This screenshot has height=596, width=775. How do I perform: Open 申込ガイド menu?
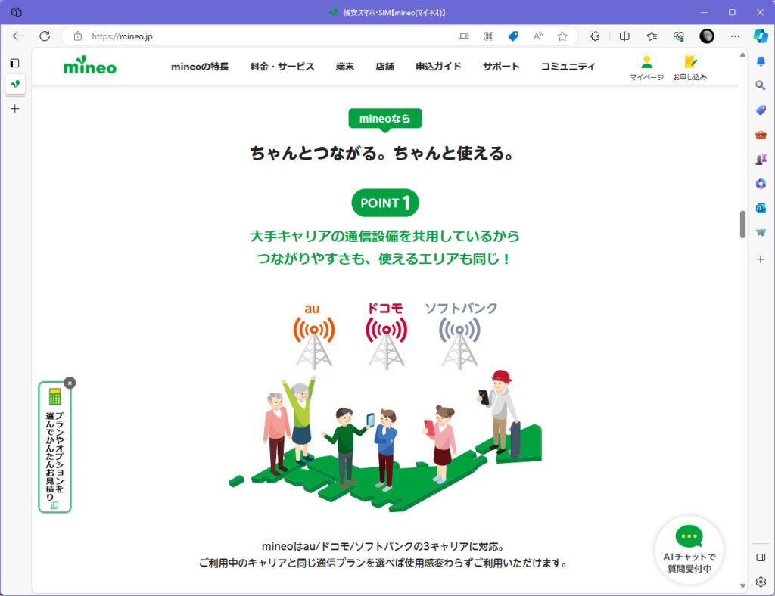pos(438,66)
